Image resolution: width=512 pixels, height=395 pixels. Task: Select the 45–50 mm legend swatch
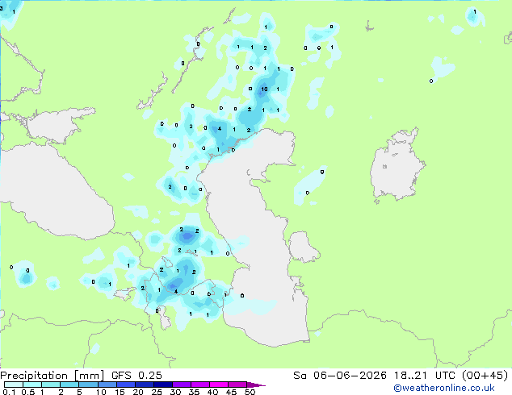(x=237, y=385)
